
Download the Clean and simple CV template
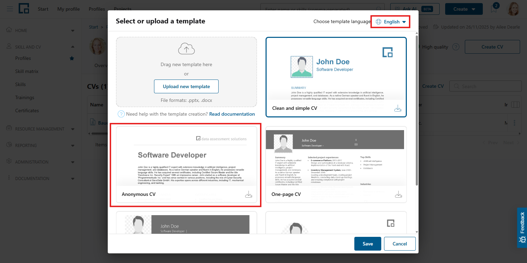click(398, 108)
